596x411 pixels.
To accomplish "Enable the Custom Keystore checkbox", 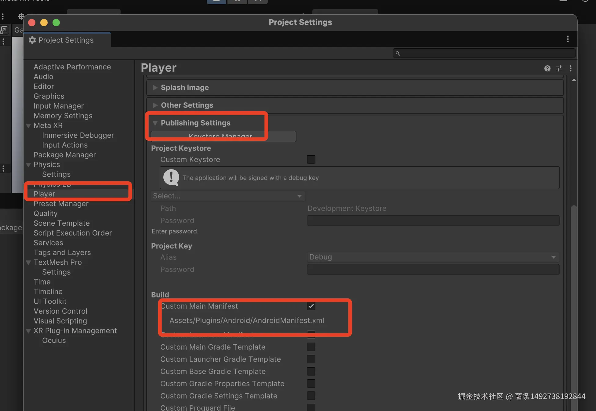I will point(311,159).
